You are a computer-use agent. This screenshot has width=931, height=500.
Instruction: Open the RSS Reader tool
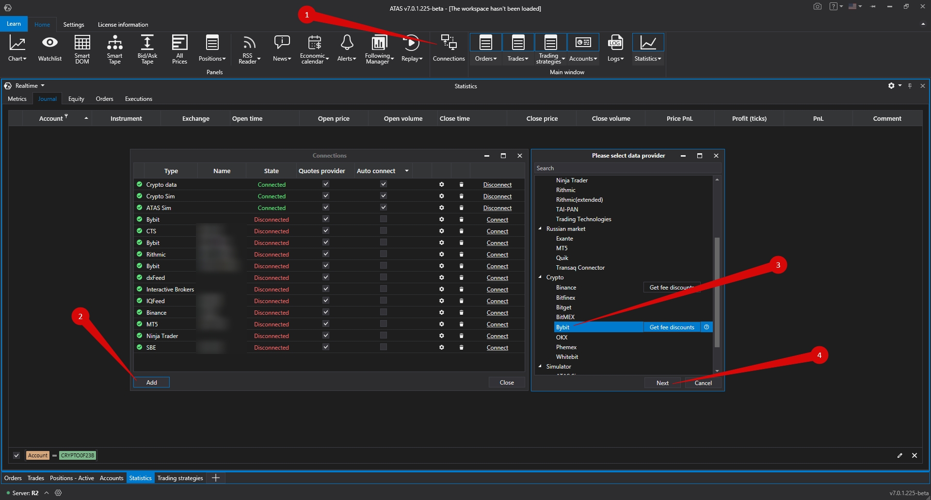(249, 49)
